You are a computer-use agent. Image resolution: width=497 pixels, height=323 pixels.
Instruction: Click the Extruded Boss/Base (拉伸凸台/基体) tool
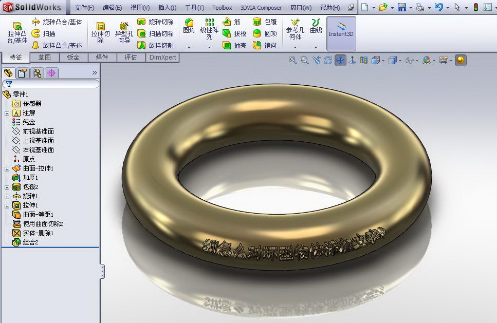pos(17,32)
